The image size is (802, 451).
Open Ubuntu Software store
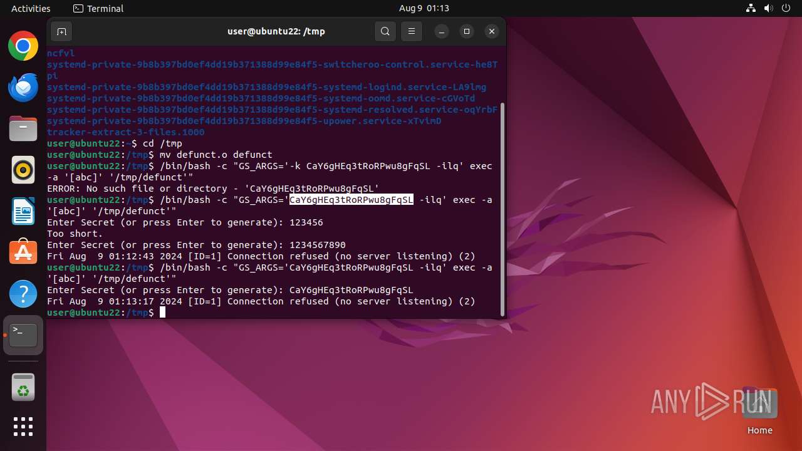coord(23,252)
